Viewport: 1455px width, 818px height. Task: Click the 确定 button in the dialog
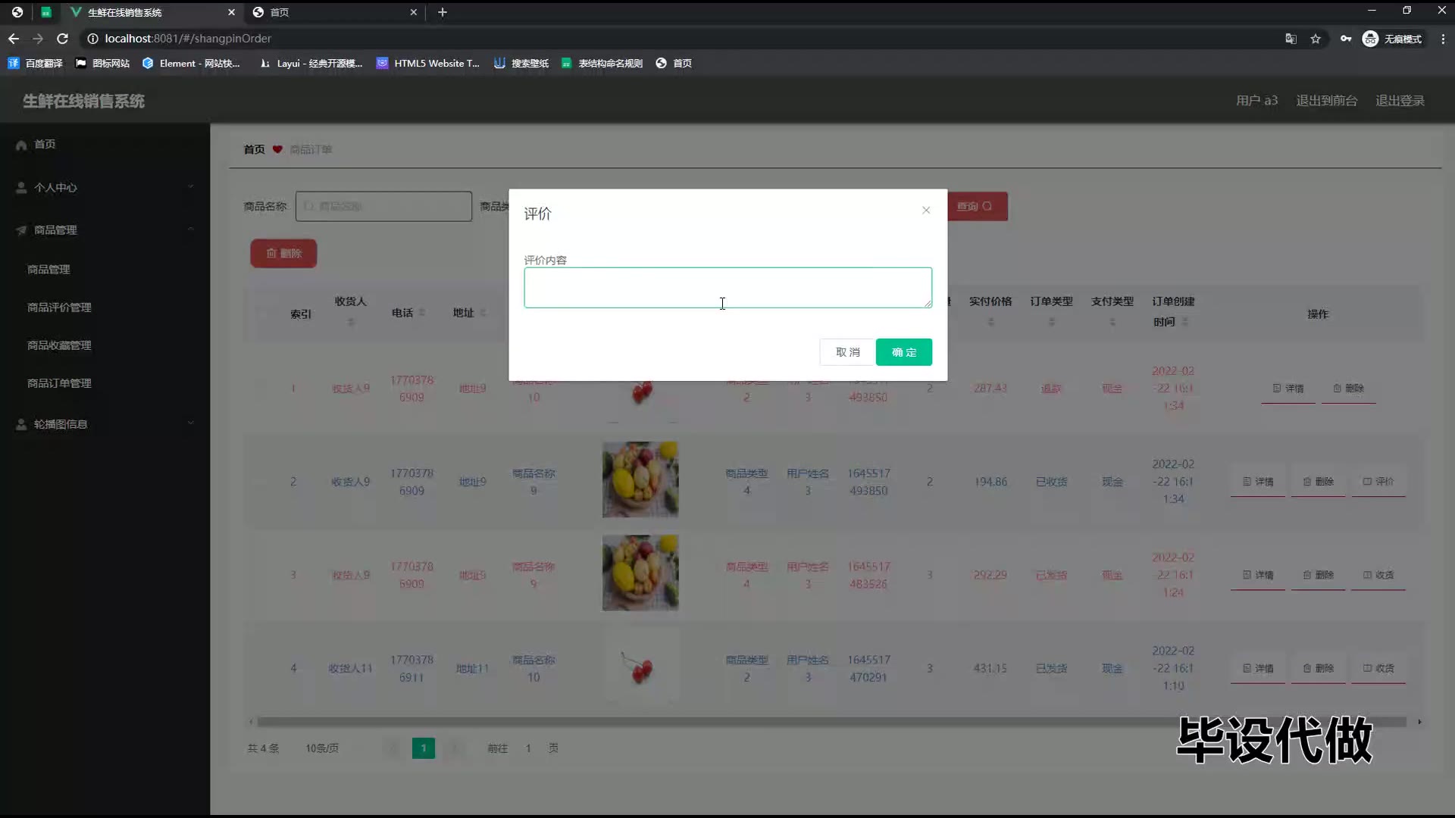[903, 352]
